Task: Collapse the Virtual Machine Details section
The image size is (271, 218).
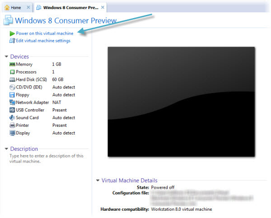Action: click(x=98, y=181)
